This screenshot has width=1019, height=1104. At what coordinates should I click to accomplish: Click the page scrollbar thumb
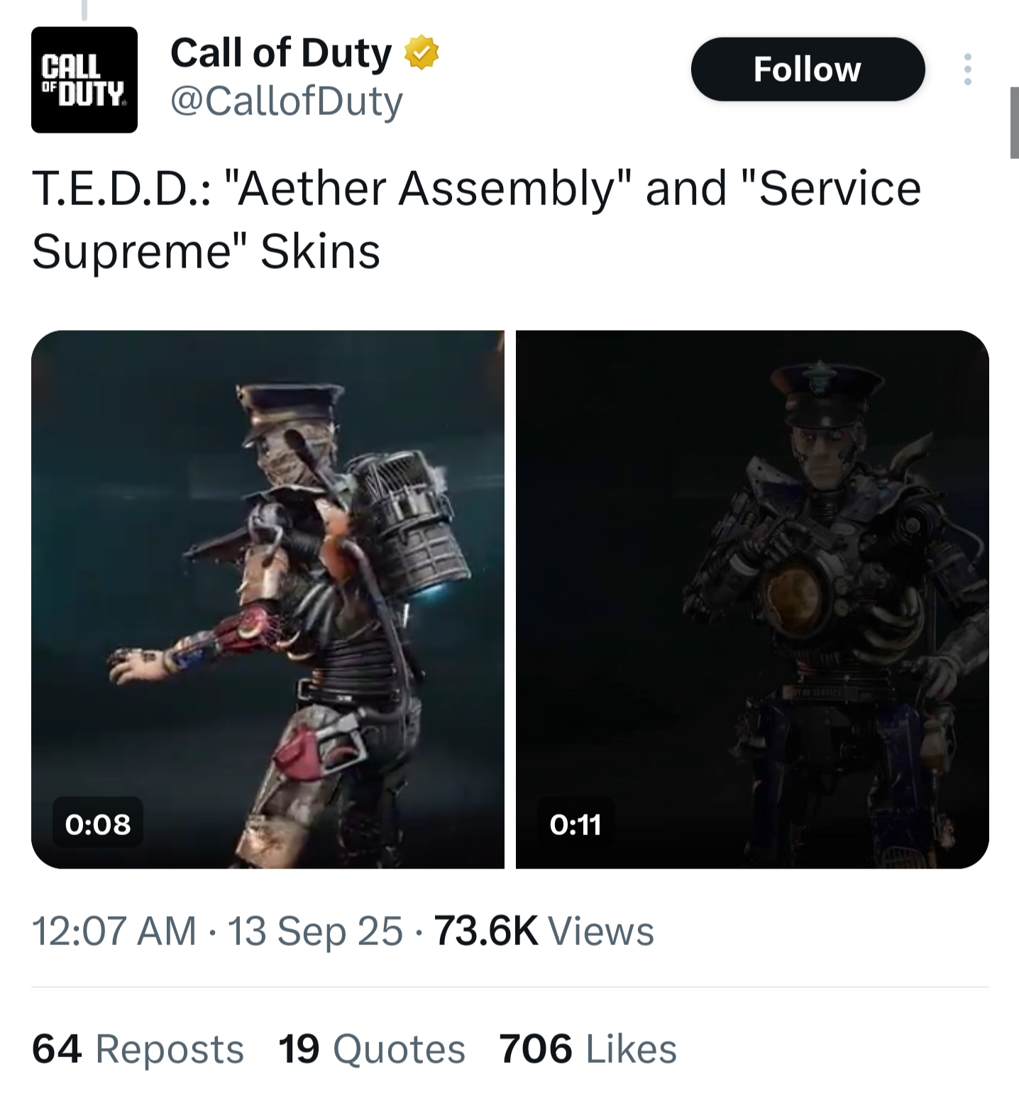[1015, 122]
